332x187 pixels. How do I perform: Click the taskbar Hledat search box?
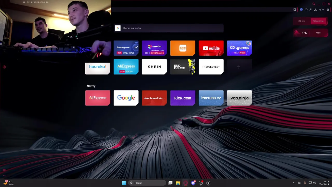147,183
